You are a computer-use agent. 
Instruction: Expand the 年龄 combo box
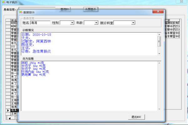point(96,23)
